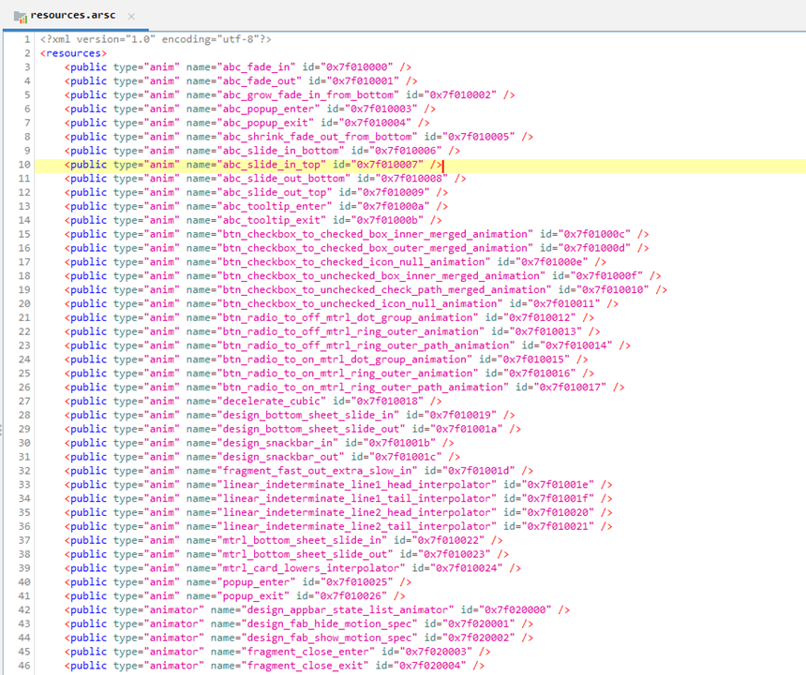Screen dimensions: 806x675
Task: Click design_bottom_sheet_slide_out name
Action: (x=311, y=428)
